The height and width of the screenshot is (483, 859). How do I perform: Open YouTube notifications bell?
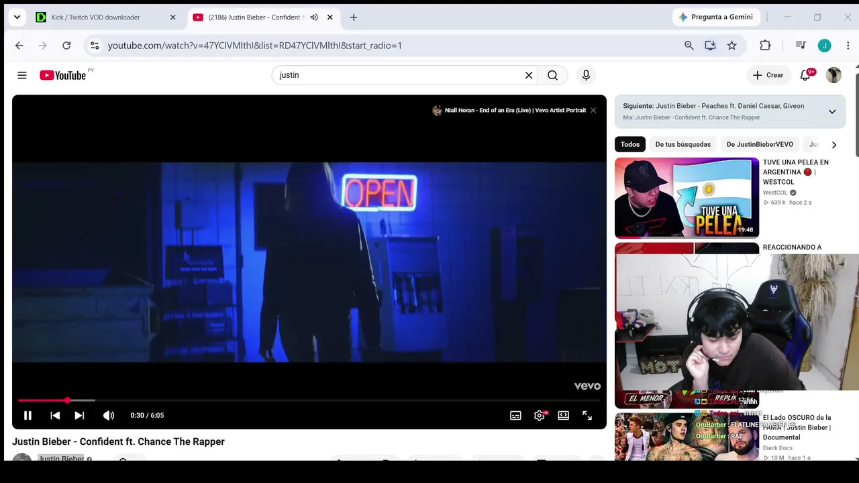[x=805, y=75]
